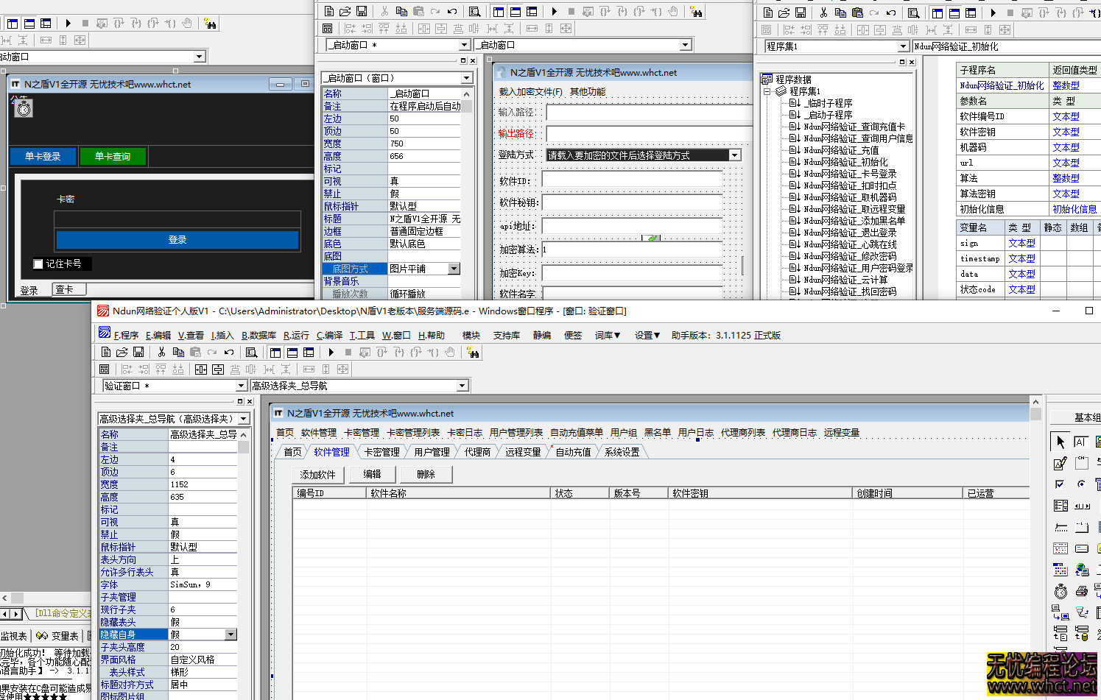Select the pointer arrow tool in component palette

[x=1060, y=442]
